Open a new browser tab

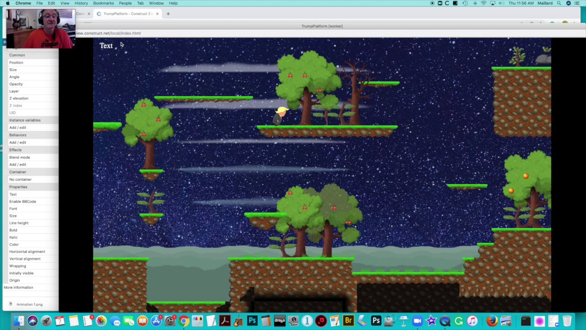pos(168,14)
